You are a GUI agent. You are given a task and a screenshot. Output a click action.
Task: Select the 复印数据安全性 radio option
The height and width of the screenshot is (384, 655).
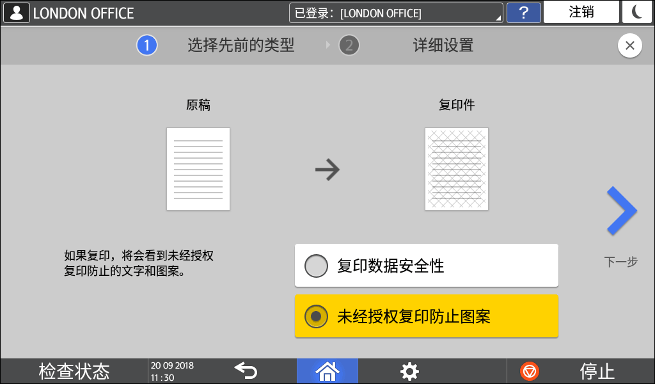pos(426,265)
